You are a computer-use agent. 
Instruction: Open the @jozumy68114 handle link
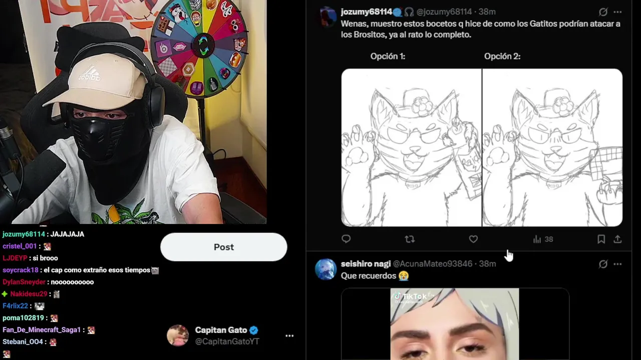point(444,12)
